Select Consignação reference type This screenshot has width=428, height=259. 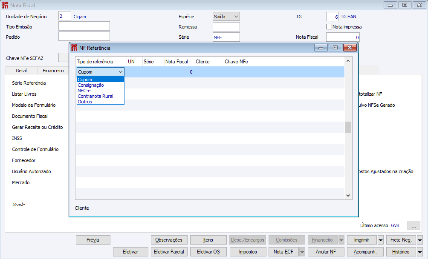[x=101, y=85]
